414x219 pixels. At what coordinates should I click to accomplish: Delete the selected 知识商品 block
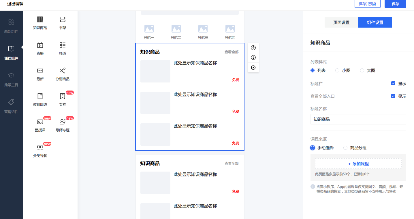pos(253,68)
